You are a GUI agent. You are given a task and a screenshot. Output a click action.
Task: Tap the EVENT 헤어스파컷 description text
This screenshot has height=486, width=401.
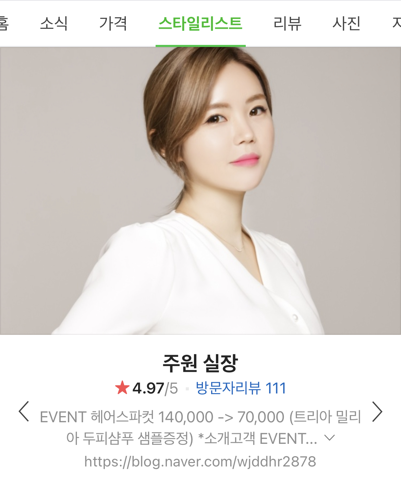[x=200, y=417]
